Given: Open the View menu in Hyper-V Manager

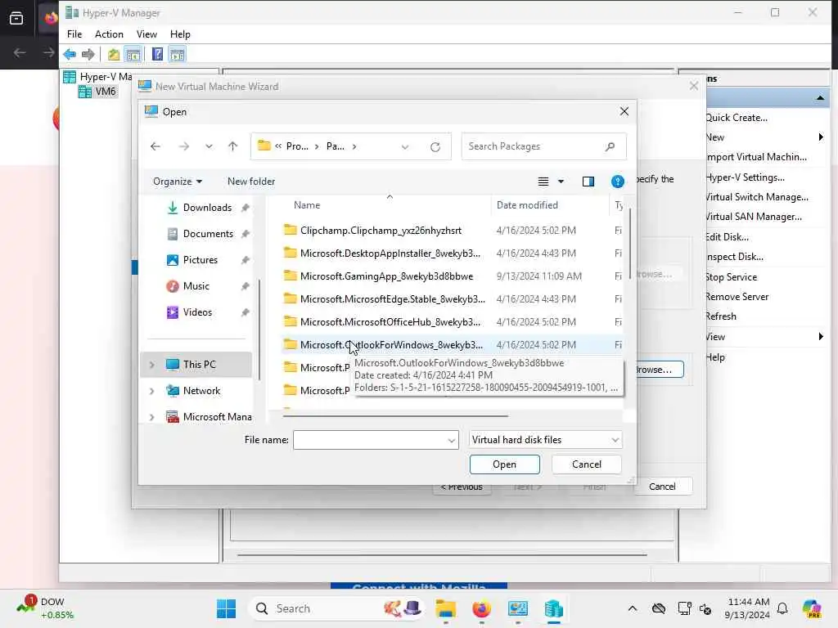Looking at the screenshot, I should pos(146,34).
